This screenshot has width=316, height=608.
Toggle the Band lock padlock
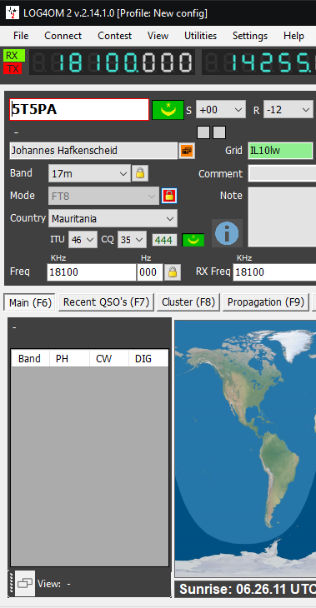pyautogui.click(x=140, y=173)
